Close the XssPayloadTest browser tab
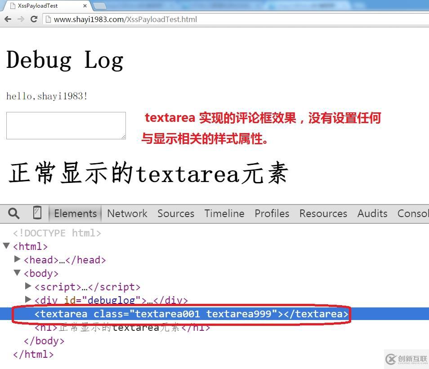Viewport: 429px width, 369px height. [85, 6]
